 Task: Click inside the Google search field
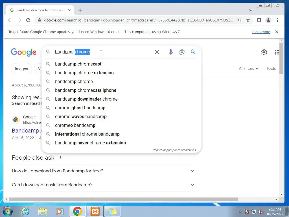[x=103, y=52]
